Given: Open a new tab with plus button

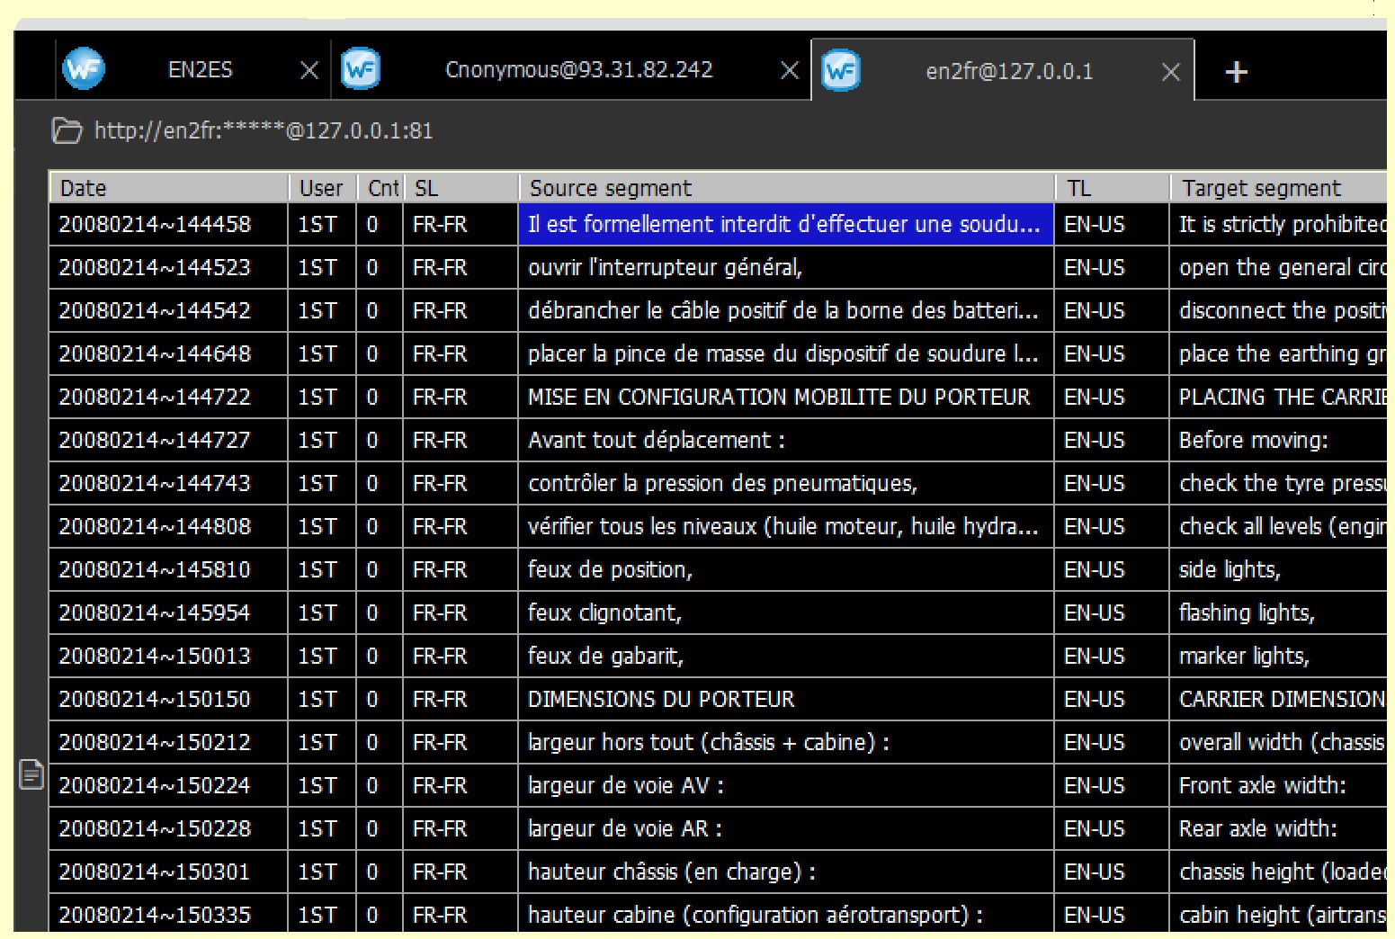Looking at the screenshot, I should 1236,72.
